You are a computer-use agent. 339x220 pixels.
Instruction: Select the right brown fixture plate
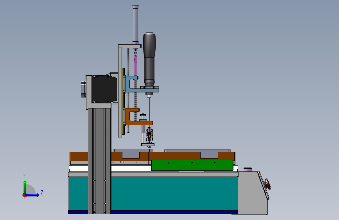tap(192, 156)
